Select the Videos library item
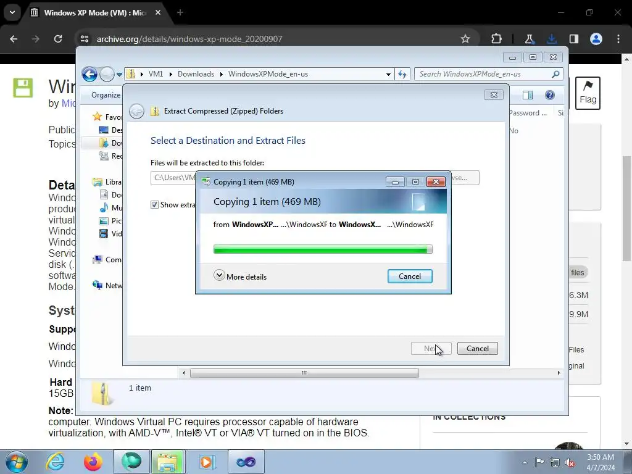632x474 pixels. pyautogui.click(x=111, y=233)
